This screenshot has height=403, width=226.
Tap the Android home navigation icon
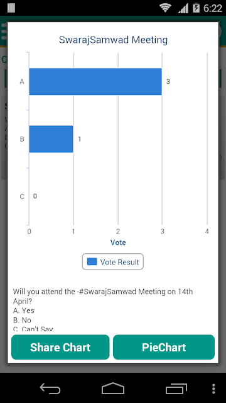pos(113,389)
